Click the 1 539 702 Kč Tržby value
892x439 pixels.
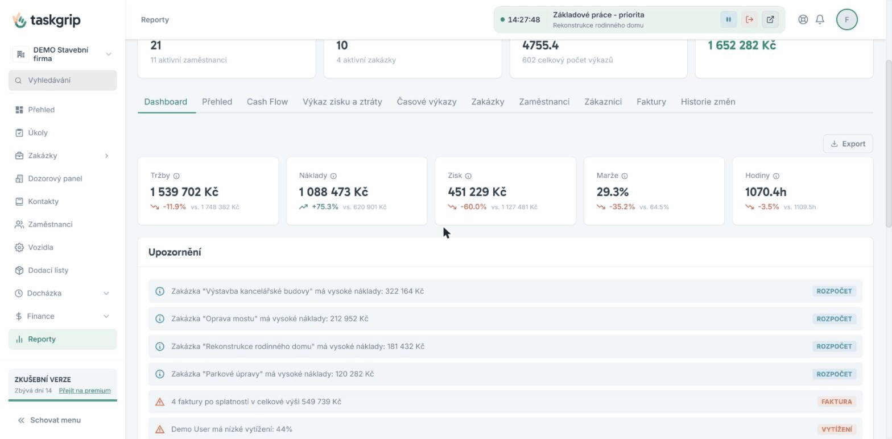tap(184, 192)
